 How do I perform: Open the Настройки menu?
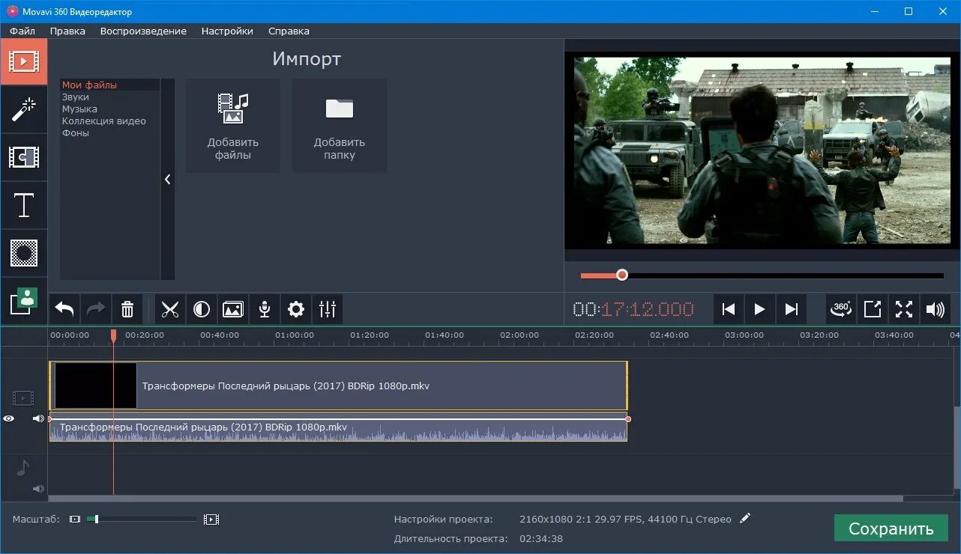227,31
